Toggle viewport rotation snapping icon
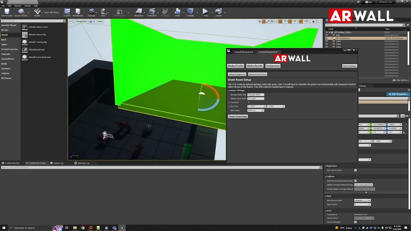411x231 pixels. [x=290, y=21]
